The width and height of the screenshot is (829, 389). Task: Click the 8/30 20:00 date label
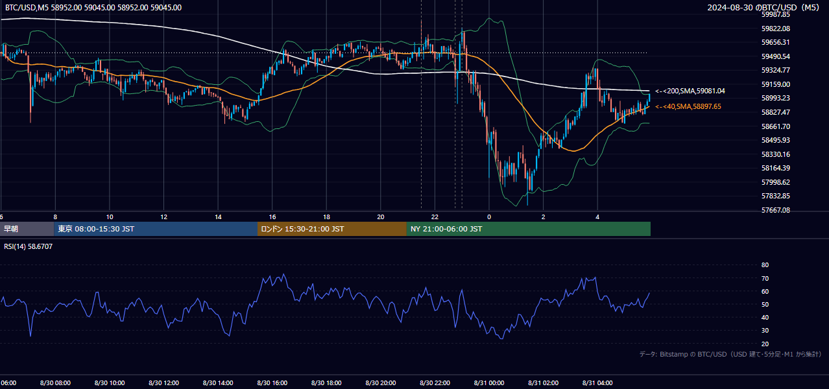[x=381, y=383]
